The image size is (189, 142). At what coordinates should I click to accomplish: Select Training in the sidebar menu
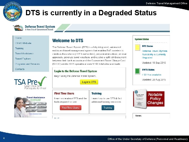tap(19, 48)
